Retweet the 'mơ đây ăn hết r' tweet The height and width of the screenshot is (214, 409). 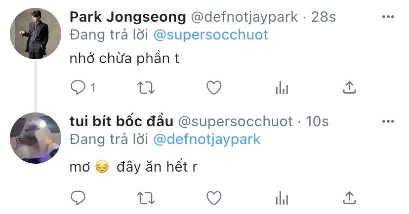click(146, 198)
